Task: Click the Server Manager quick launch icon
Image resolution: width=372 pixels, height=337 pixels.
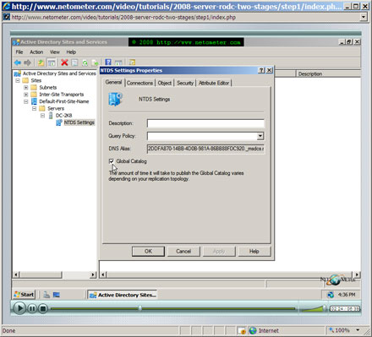Action: tap(46, 295)
